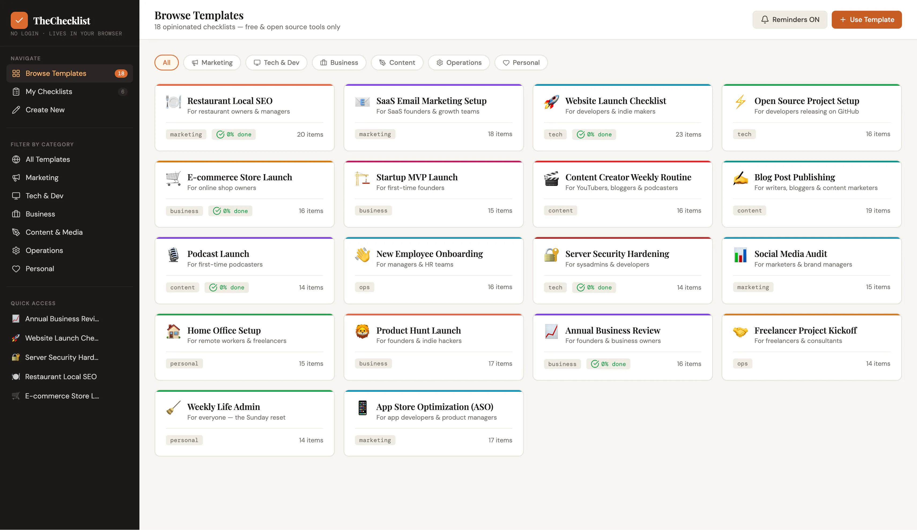Click the Product Hunt Launch lion icon
Screen dimensions: 917x530
click(x=363, y=331)
